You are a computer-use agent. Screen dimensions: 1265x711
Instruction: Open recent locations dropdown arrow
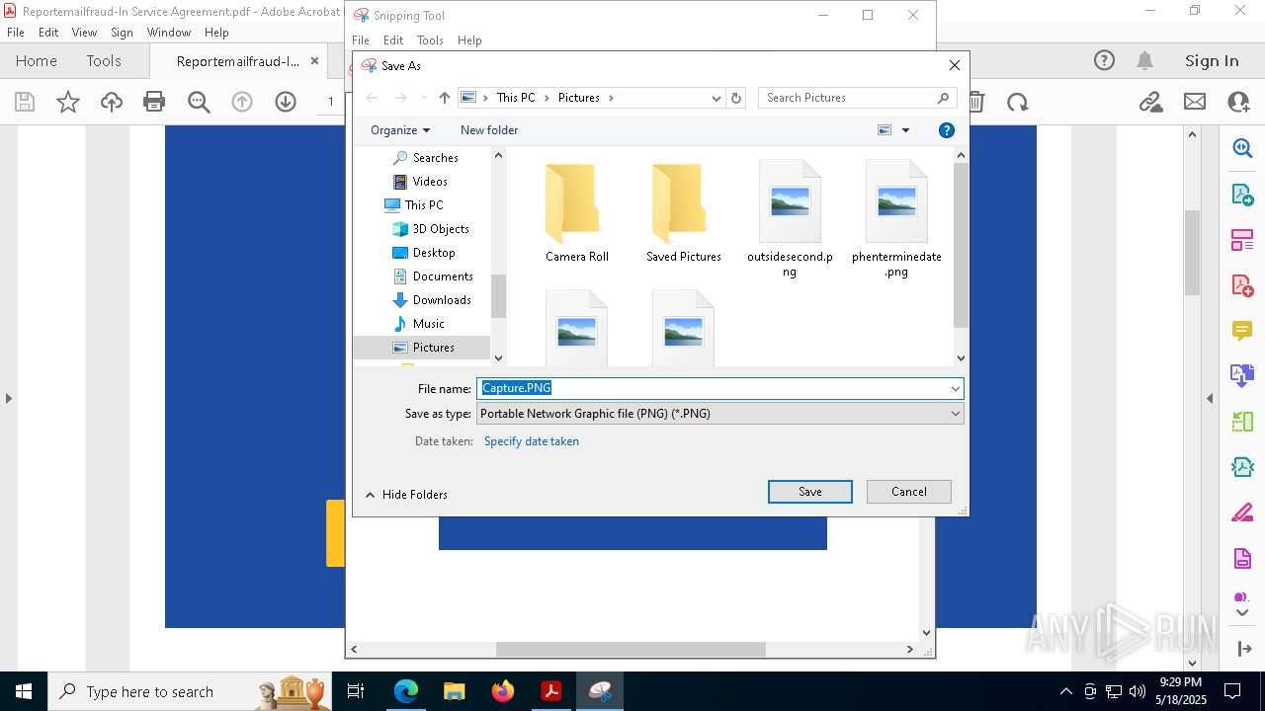(424, 98)
